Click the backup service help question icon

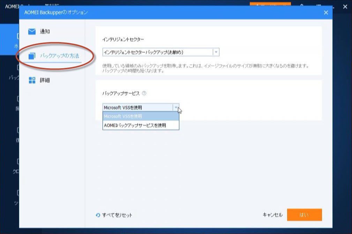click(x=144, y=93)
